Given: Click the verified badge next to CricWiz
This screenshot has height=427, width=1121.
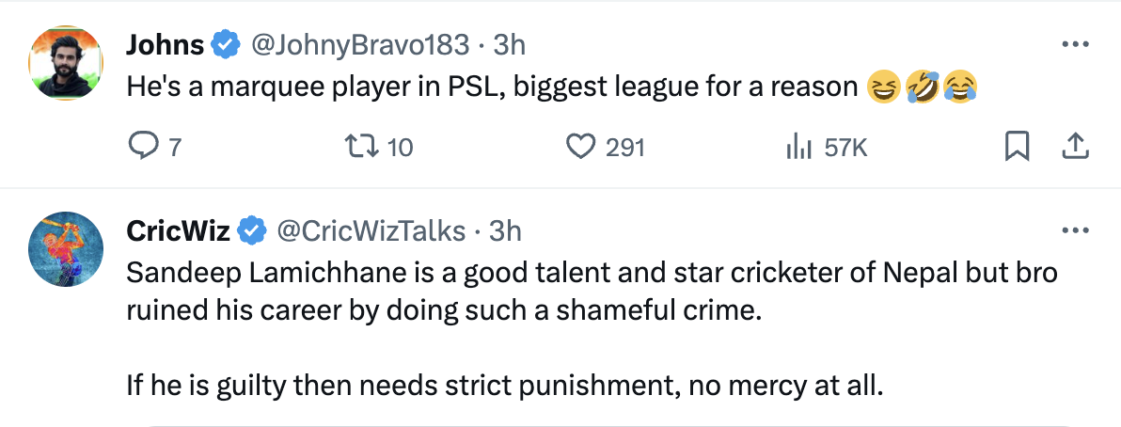Looking at the screenshot, I should pyautogui.click(x=250, y=229).
